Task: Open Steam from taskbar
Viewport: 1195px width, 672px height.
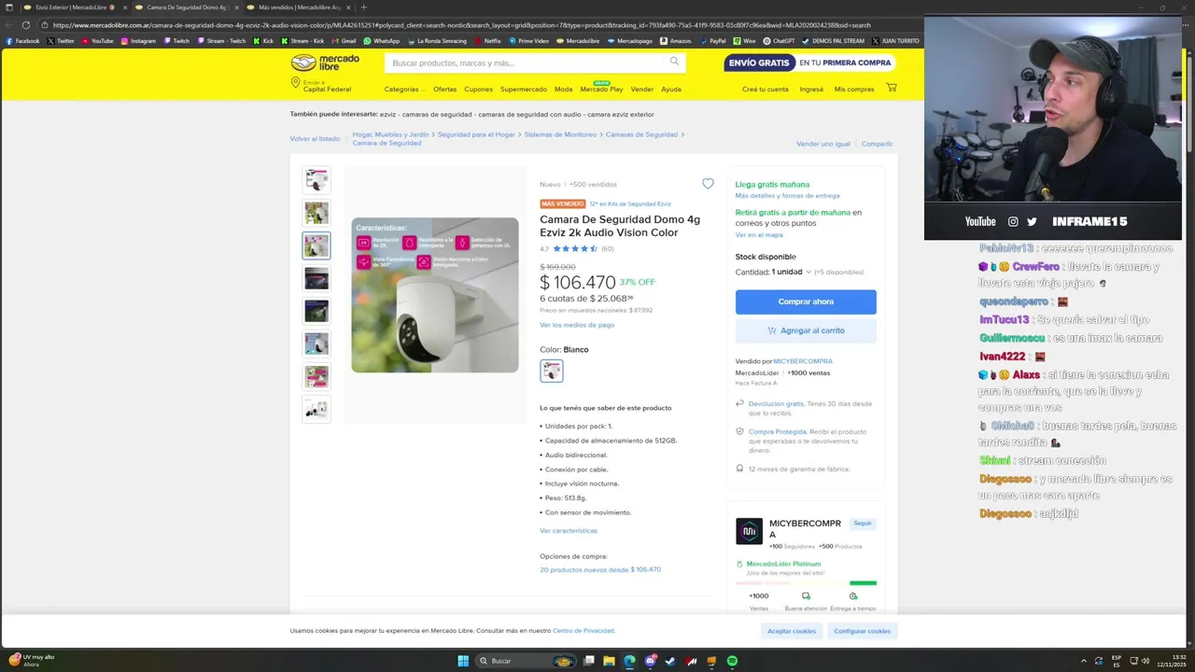Action: click(x=670, y=661)
